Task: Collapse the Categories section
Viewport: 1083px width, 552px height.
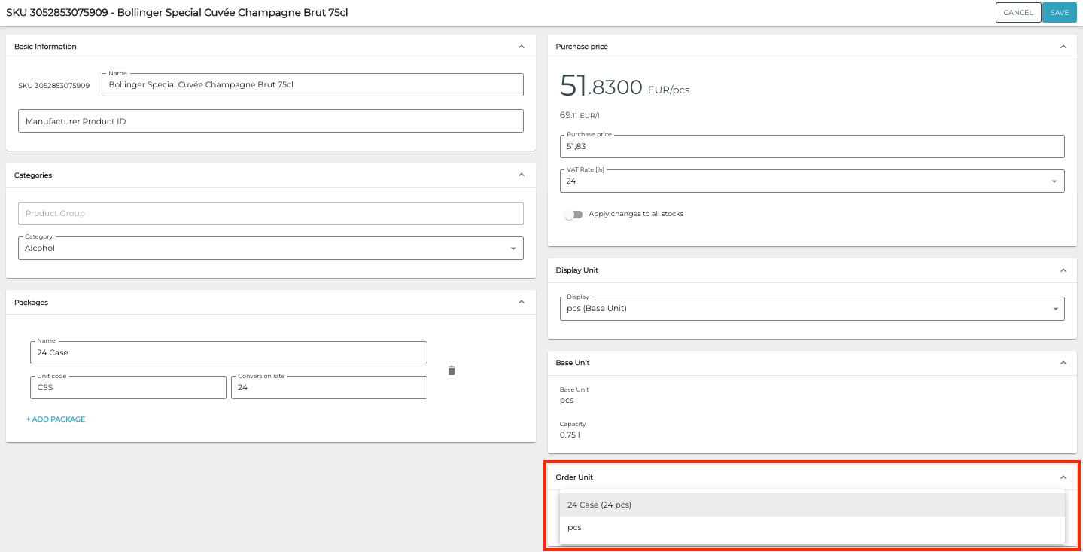Action: 521,175
